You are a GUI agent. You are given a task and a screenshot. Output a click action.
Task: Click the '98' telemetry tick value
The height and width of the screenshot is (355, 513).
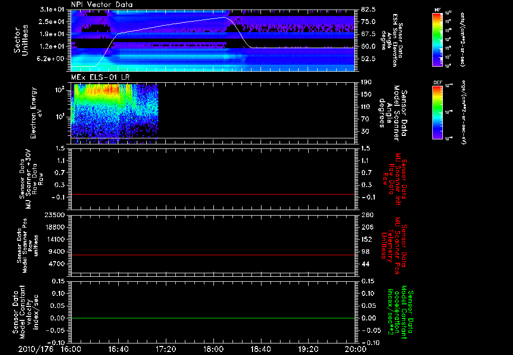coord(365,252)
